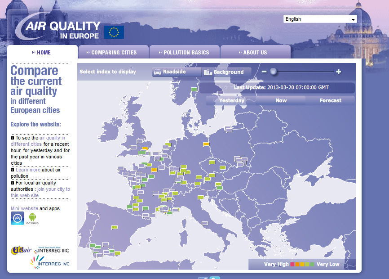Select the Background index
This screenshot has height=279, width=389.
tap(224, 72)
